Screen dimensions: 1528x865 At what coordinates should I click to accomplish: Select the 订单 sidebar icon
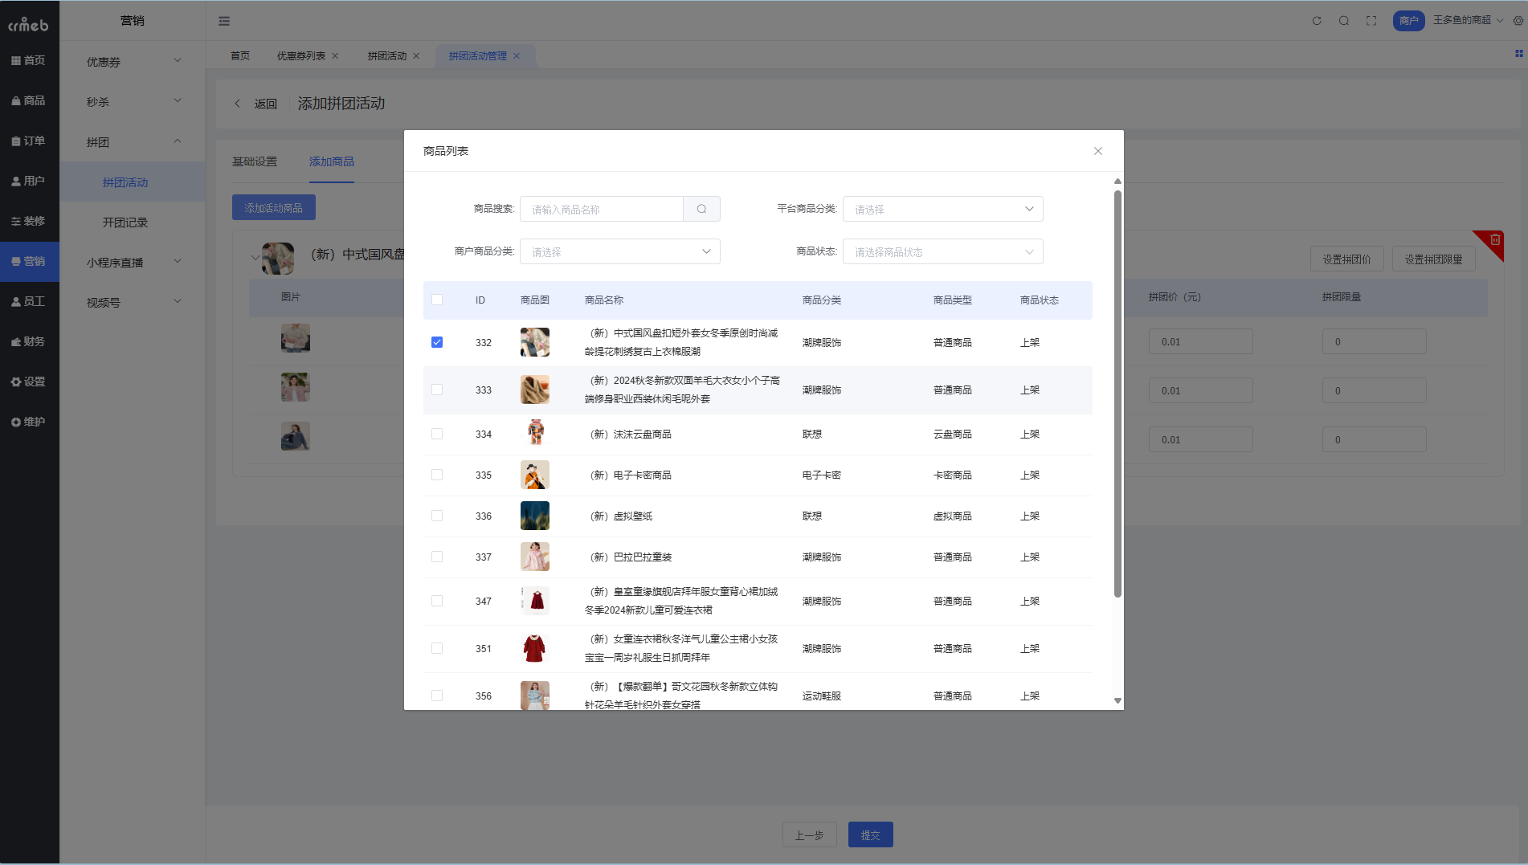coord(30,141)
